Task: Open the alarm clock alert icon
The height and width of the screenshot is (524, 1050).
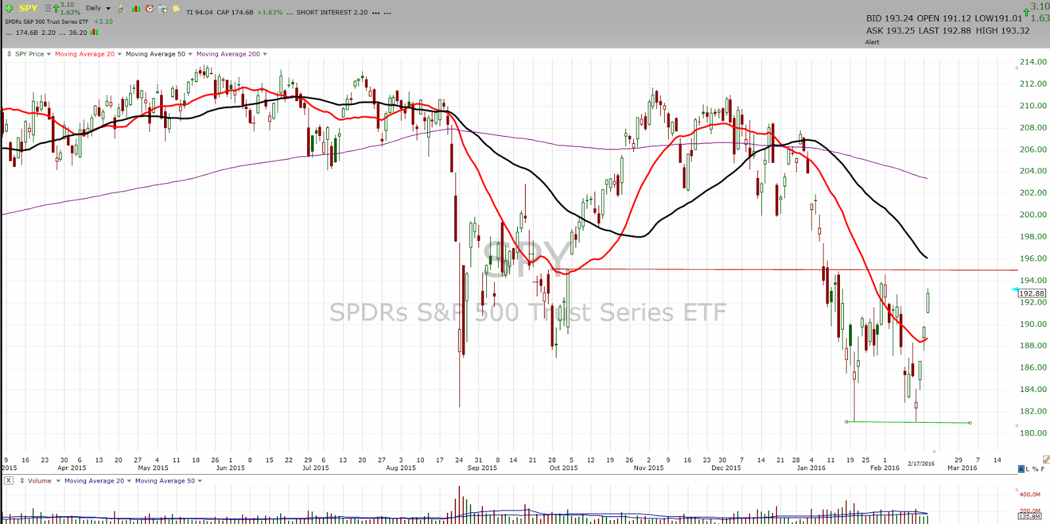Action: pos(150,9)
